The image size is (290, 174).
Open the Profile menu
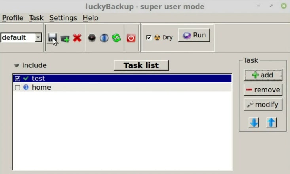13,18
